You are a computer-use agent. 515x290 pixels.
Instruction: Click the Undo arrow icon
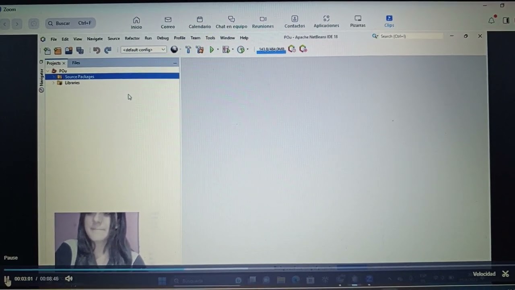click(96, 50)
